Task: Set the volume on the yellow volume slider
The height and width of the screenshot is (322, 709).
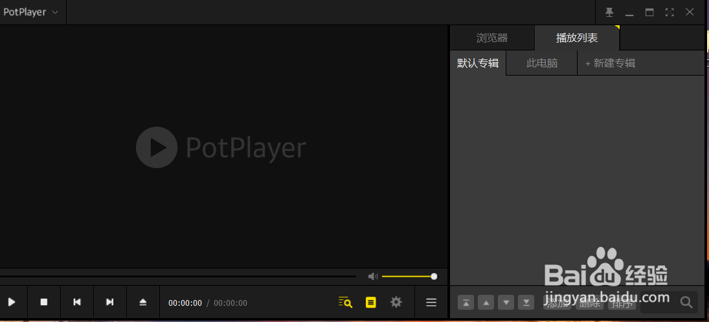Action: coord(409,276)
